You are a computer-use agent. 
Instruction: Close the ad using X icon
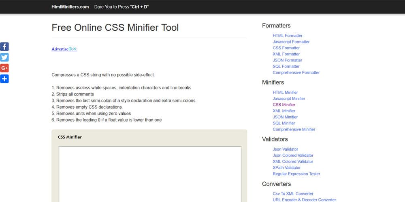pos(75,49)
